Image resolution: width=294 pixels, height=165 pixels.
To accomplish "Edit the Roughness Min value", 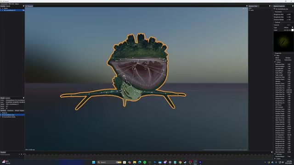I will coord(289,14).
